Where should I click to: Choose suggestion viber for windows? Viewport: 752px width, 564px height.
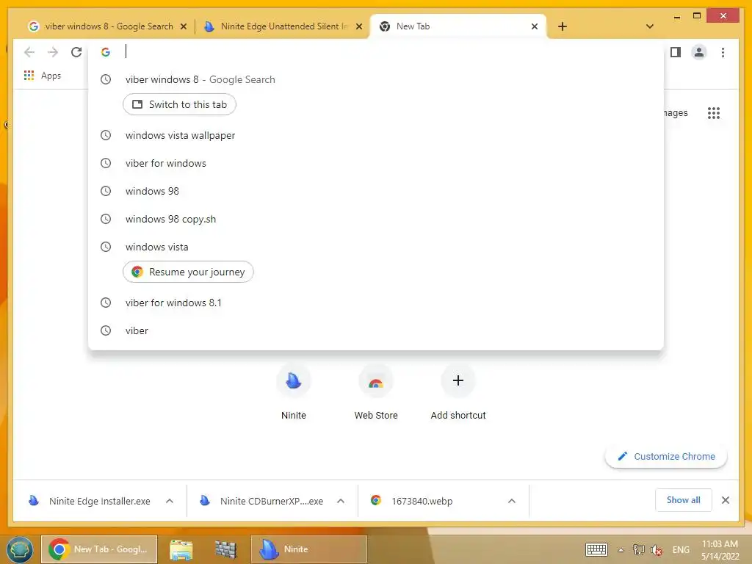click(376, 163)
